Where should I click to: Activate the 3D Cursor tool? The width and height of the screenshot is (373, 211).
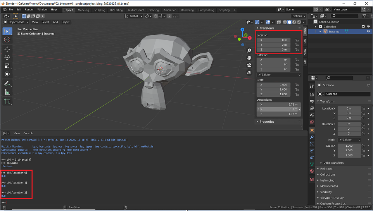pyautogui.click(x=7, y=39)
